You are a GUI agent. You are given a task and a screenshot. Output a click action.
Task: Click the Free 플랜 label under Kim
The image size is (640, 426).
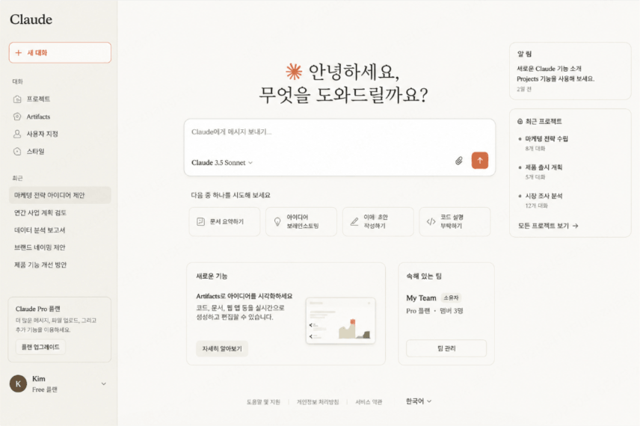point(45,389)
